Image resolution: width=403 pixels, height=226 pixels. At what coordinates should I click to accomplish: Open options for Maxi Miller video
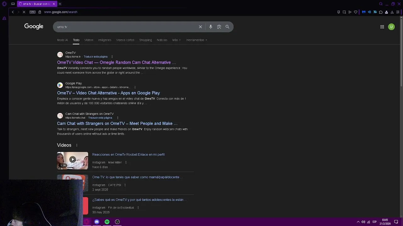coord(126,162)
